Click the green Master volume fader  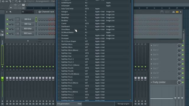tap(2, 79)
